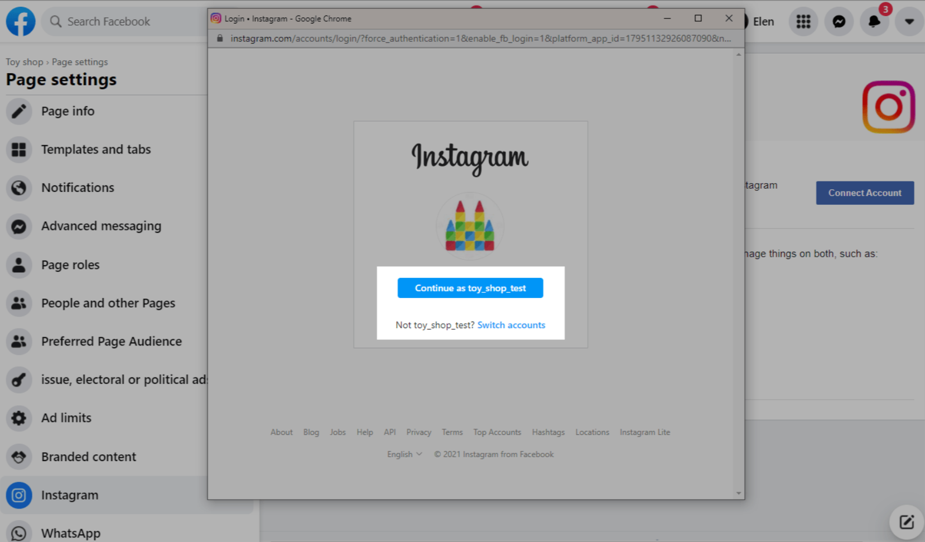The width and height of the screenshot is (925, 542).
Task: Open the Top Accounts footer link
Action: 497,432
